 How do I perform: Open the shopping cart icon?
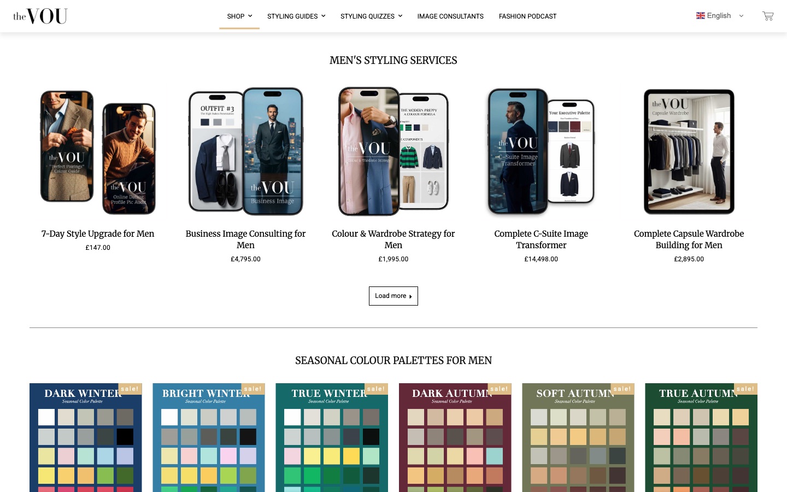pos(768,16)
